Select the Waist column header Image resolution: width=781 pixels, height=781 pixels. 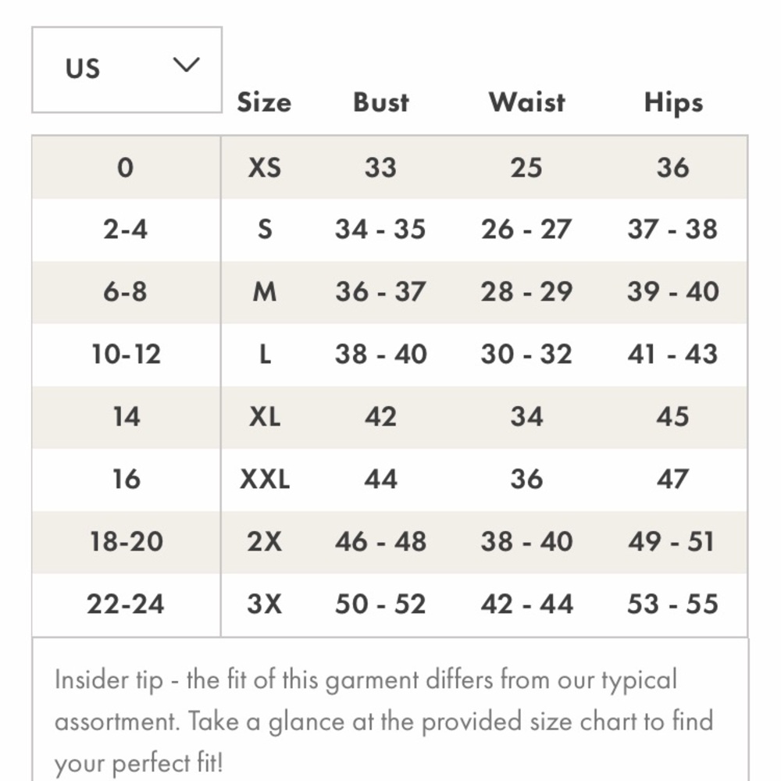[527, 102]
